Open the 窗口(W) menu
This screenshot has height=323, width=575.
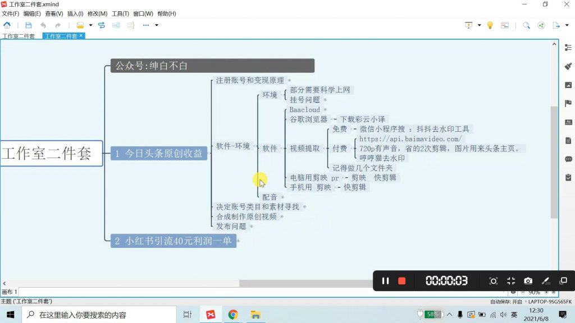[143, 13]
